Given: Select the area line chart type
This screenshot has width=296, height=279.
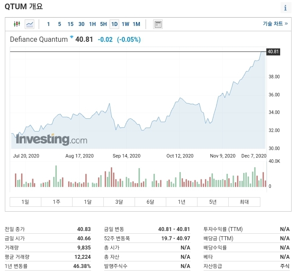Looking at the screenshot, I should point(29,24).
